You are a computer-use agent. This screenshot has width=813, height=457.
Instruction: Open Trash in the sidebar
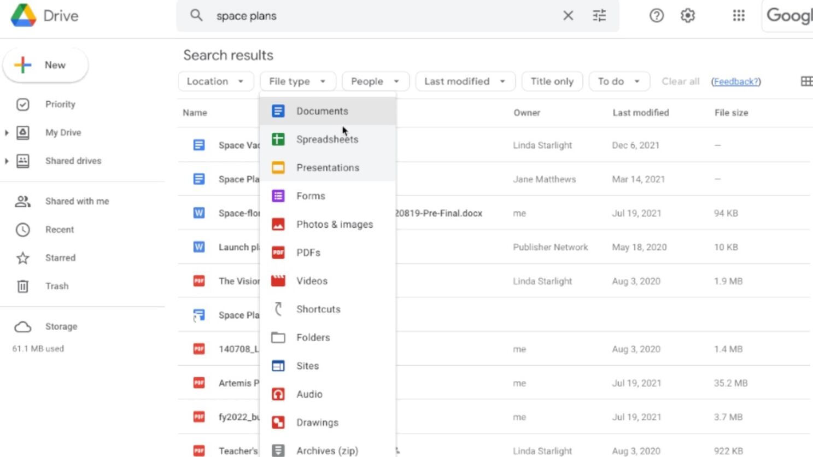[57, 286]
